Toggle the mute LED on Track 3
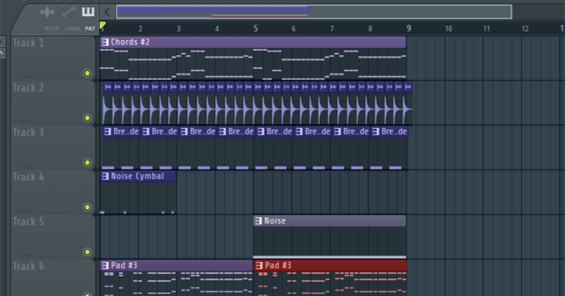This screenshot has width=565, height=296. pyautogui.click(x=87, y=163)
